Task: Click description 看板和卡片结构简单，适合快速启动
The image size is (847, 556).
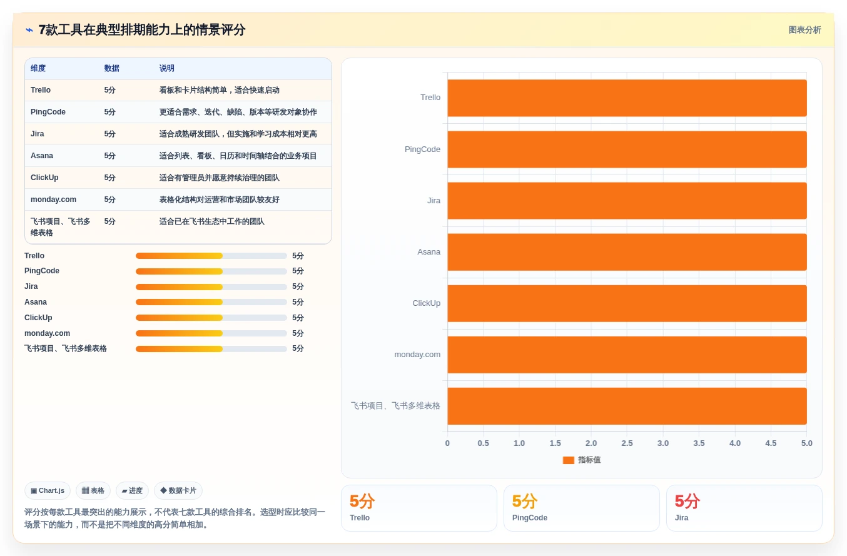Action: coord(219,90)
